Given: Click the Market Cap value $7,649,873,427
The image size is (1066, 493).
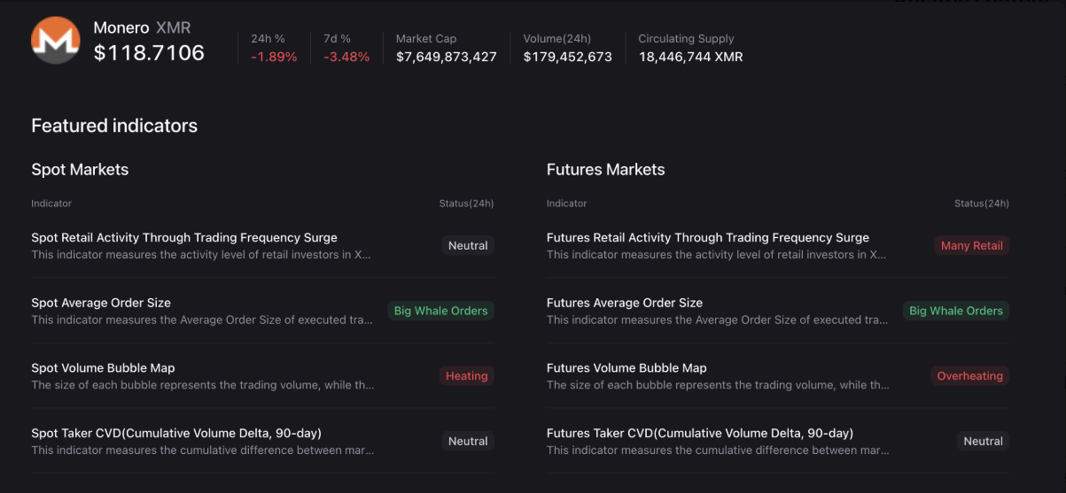Looking at the screenshot, I should click(446, 57).
